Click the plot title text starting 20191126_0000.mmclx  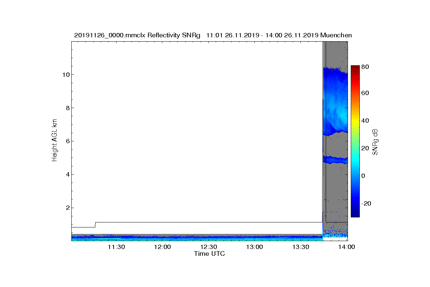tap(213, 35)
